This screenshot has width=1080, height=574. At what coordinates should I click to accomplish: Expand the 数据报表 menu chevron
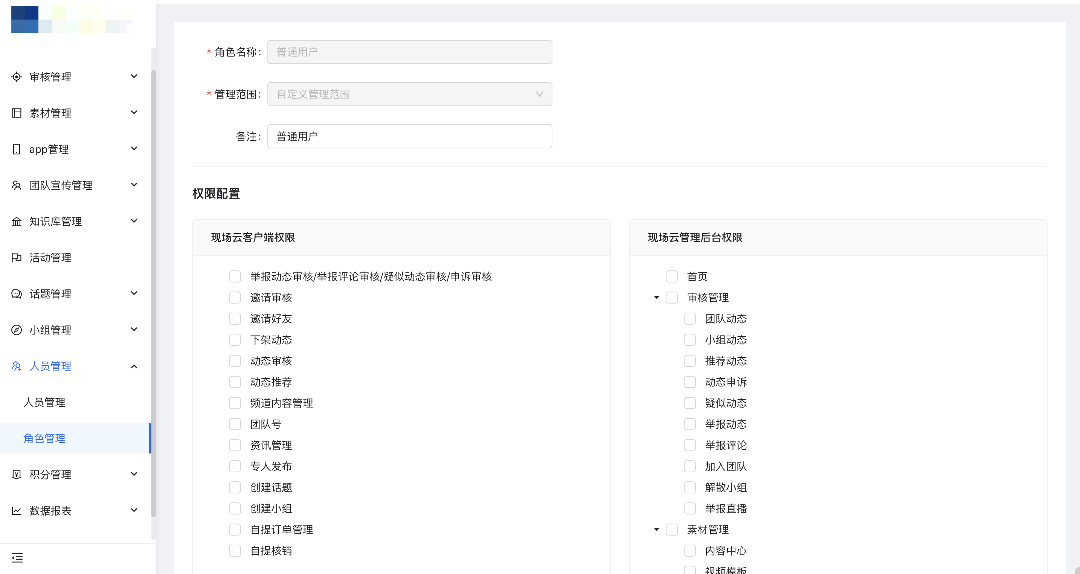134,510
